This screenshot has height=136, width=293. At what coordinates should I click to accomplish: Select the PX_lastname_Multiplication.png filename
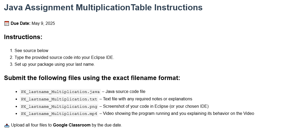click(59, 106)
